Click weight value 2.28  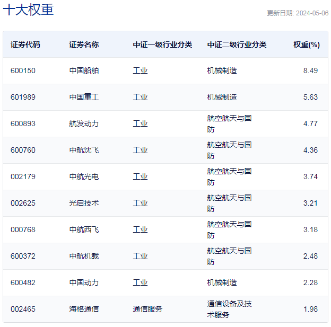point(310,282)
